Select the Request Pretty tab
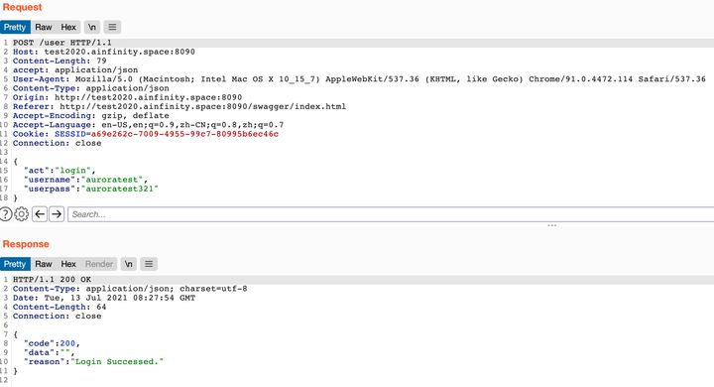 [x=15, y=27]
